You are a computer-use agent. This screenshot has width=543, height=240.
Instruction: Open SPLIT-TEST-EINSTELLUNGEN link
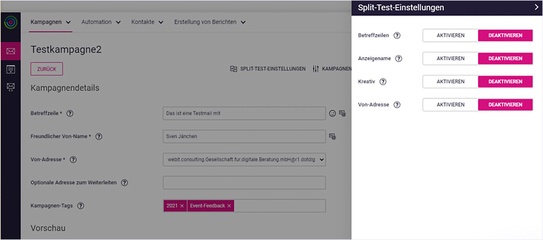click(x=268, y=69)
